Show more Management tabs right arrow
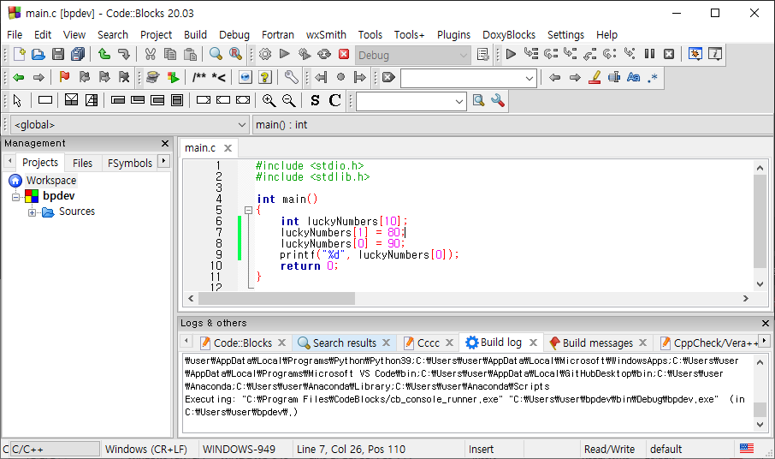 pos(163,161)
